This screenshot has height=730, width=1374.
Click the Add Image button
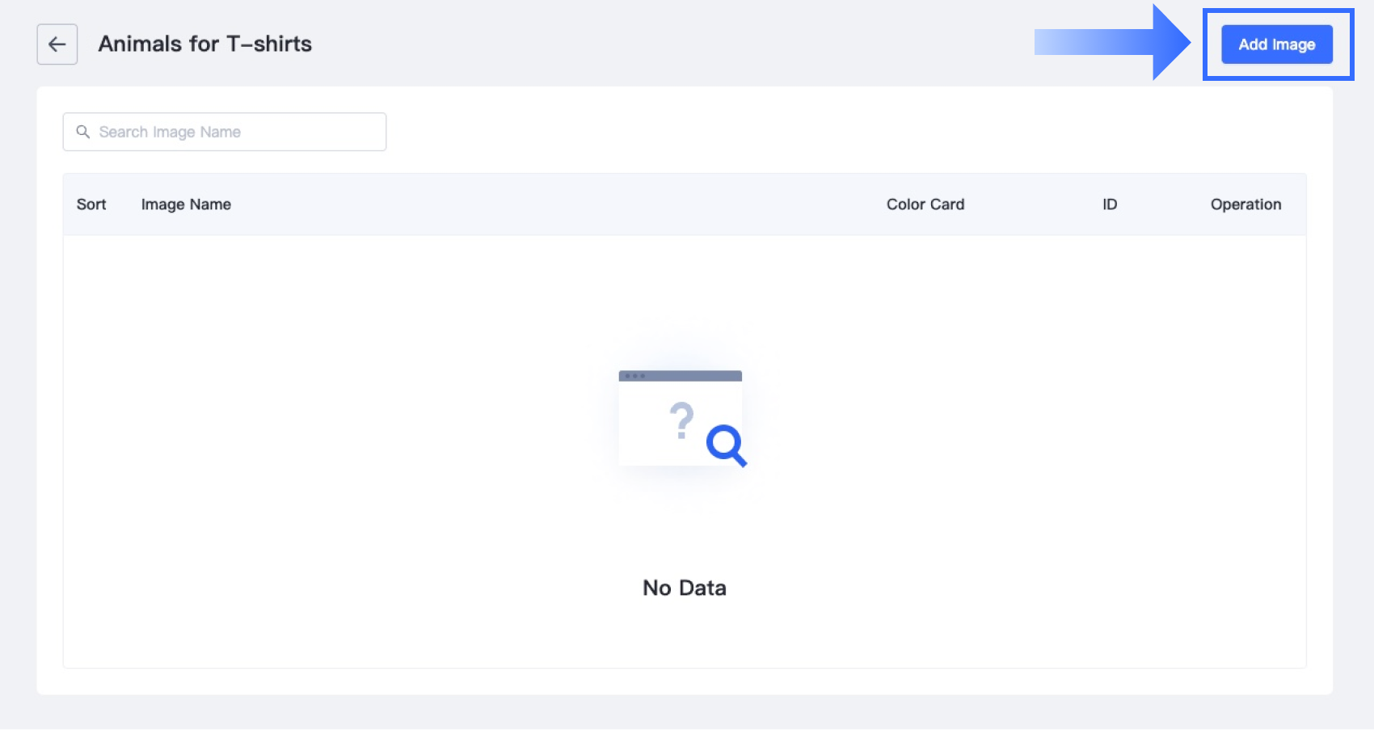pyautogui.click(x=1276, y=44)
